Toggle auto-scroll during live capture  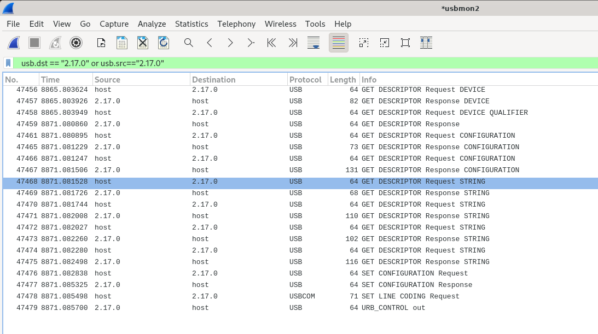click(x=313, y=43)
